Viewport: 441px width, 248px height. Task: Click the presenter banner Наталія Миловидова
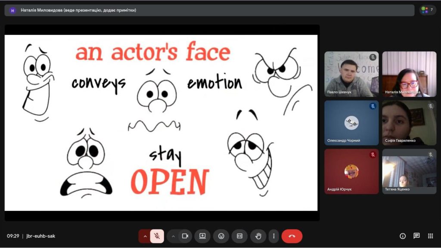click(78, 10)
